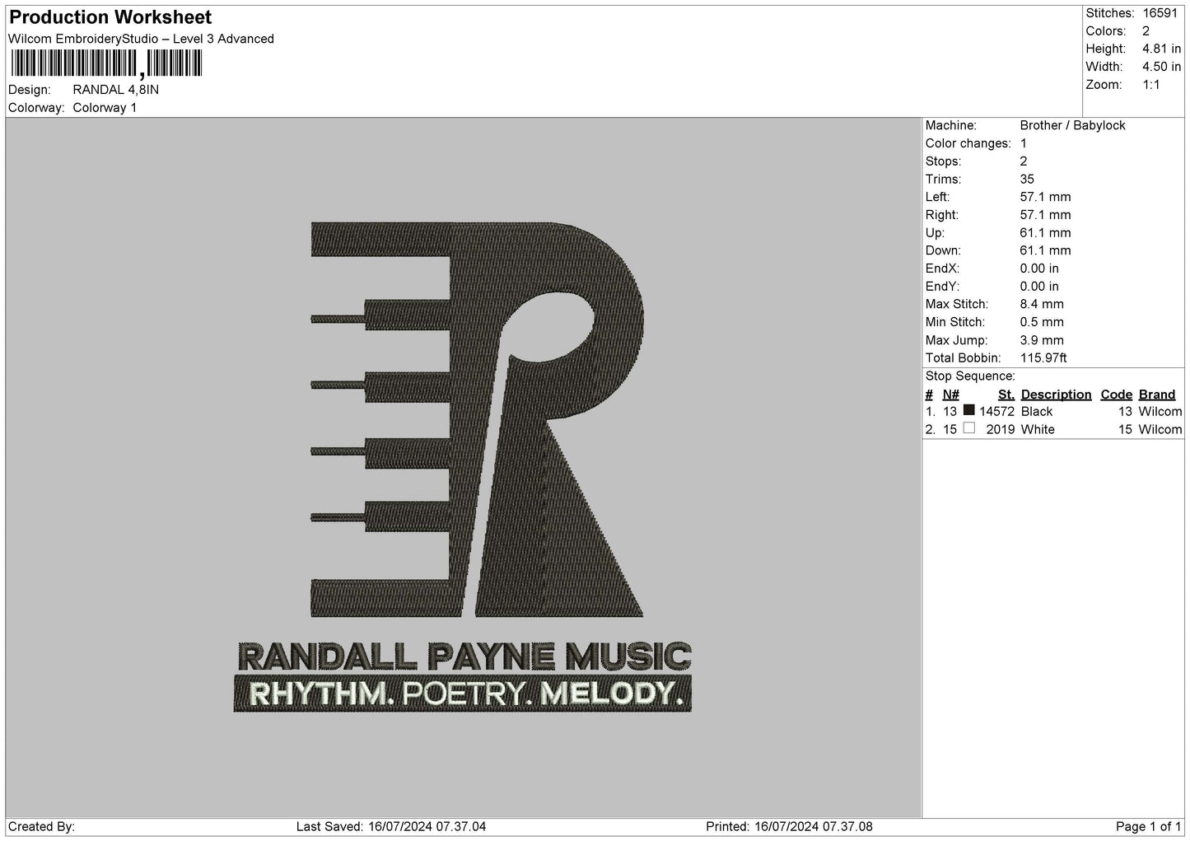Image resolution: width=1190 pixels, height=841 pixels.
Task: Click the embroidered R logo preview
Action: (477, 419)
